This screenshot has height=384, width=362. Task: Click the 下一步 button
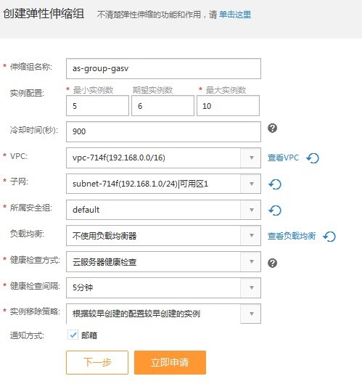click(x=97, y=362)
